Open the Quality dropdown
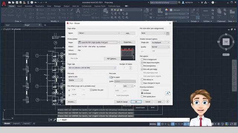Image resolution: width=238 pixels, height=133 pixels. 160,47
